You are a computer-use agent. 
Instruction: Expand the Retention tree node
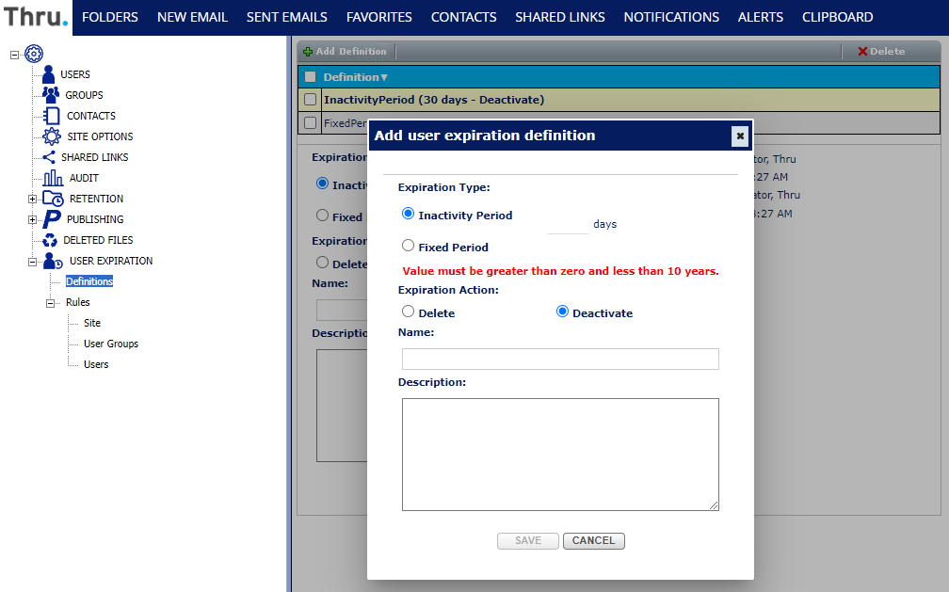click(32, 199)
